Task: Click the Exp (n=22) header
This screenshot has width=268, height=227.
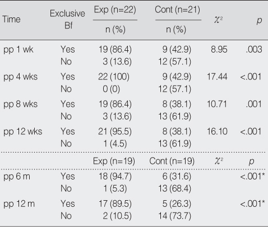Action: [115, 10]
